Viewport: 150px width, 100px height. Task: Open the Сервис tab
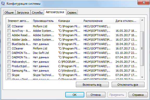[72, 12]
